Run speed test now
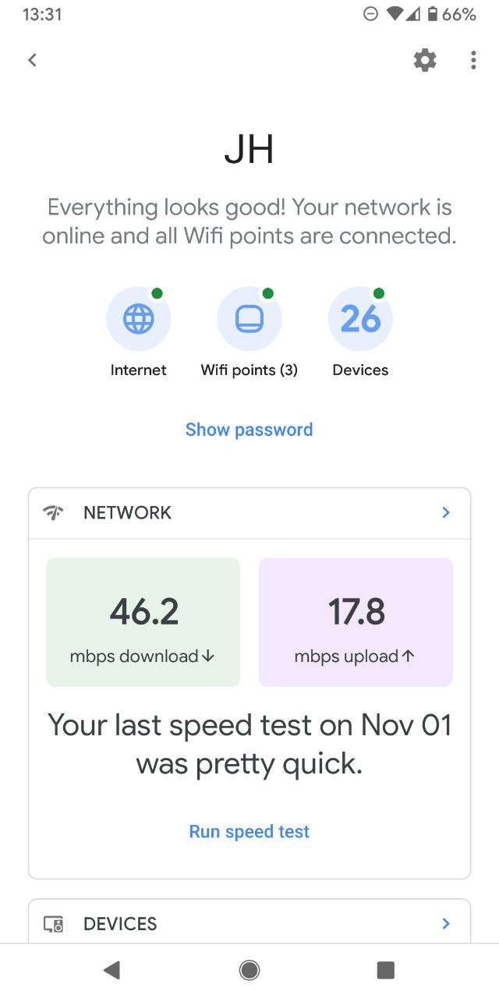499x998 pixels. coord(249,832)
